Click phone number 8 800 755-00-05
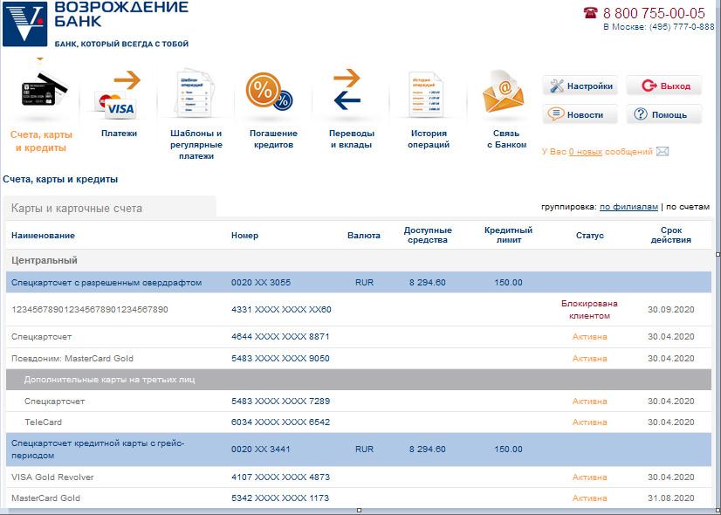Viewport: 721px width, 515px height. click(654, 12)
